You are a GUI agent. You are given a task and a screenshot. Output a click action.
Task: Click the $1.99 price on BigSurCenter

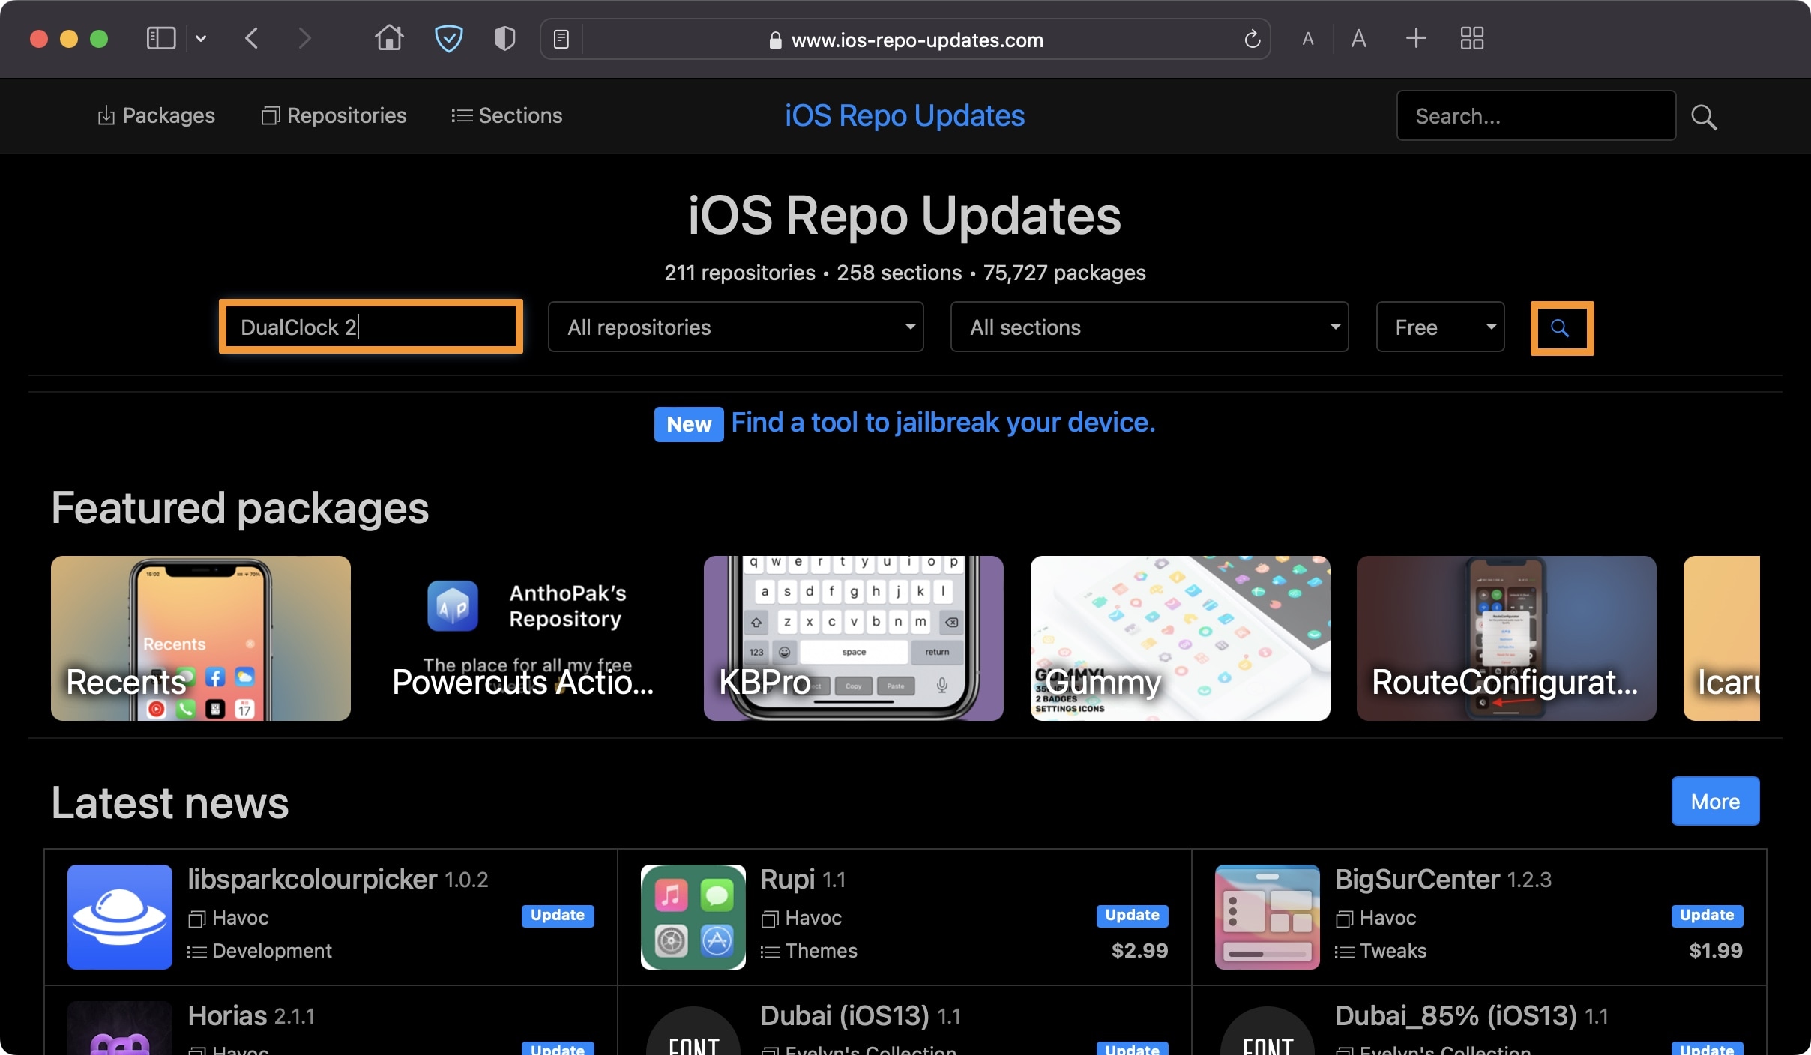1715,950
